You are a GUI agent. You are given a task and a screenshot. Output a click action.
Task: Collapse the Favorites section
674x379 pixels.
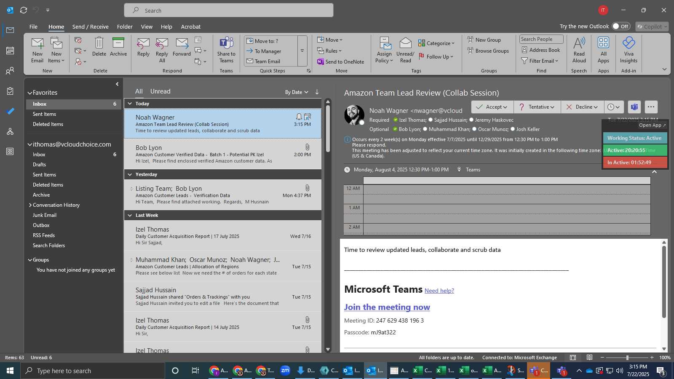pyautogui.click(x=30, y=93)
